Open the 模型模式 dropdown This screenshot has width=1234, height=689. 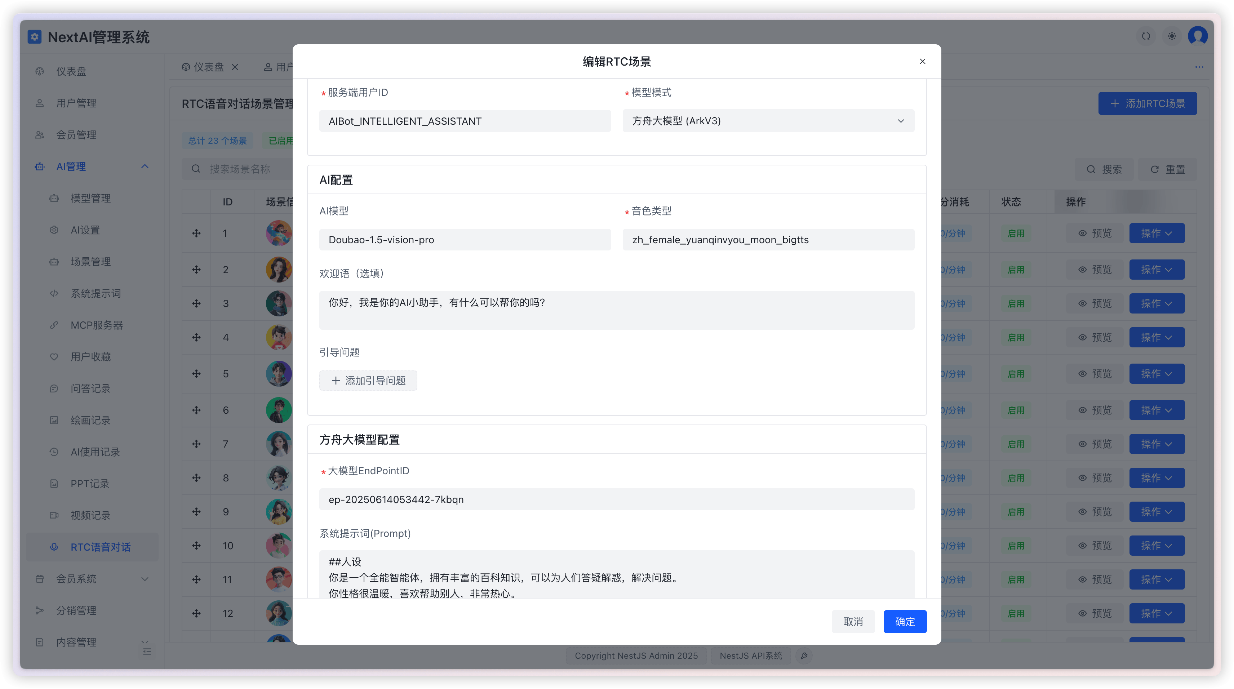768,121
